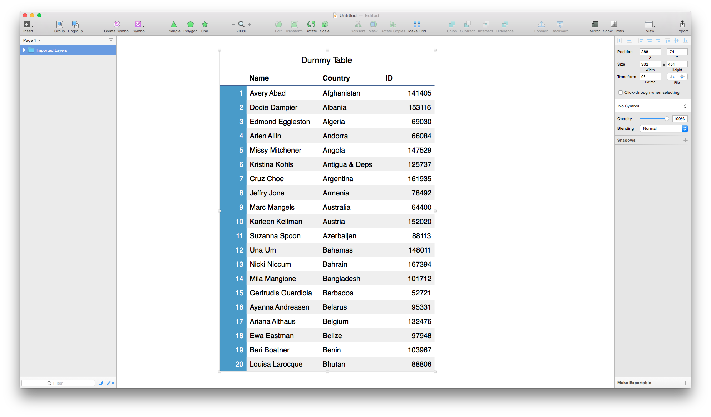Open the View toolbar menu
This screenshot has width=711, height=417.
[650, 25]
